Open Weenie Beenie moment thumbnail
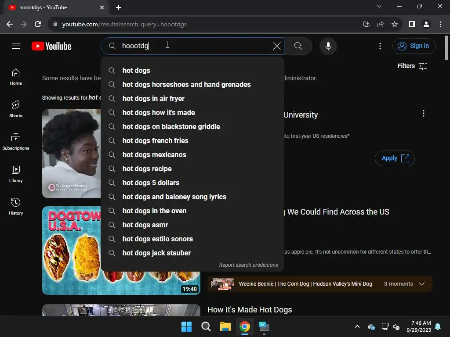450x337 pixels. [222, 284]
